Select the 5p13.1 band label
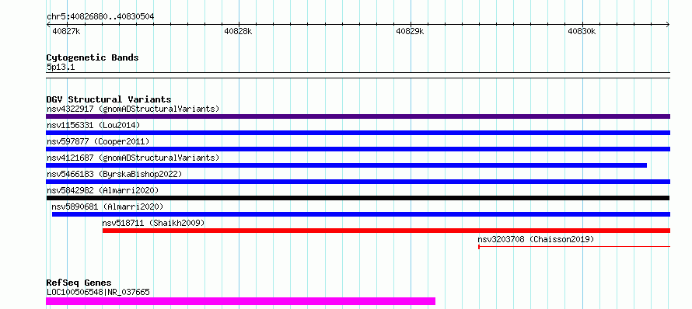 (x=61, y=68)
